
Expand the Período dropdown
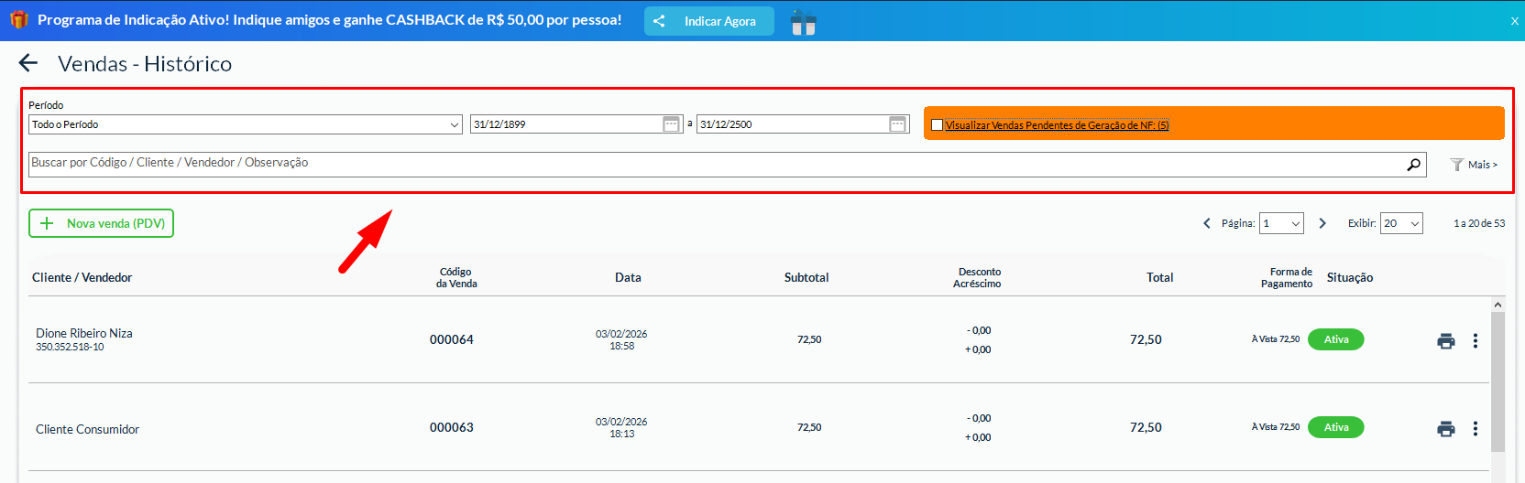(245, 124)
